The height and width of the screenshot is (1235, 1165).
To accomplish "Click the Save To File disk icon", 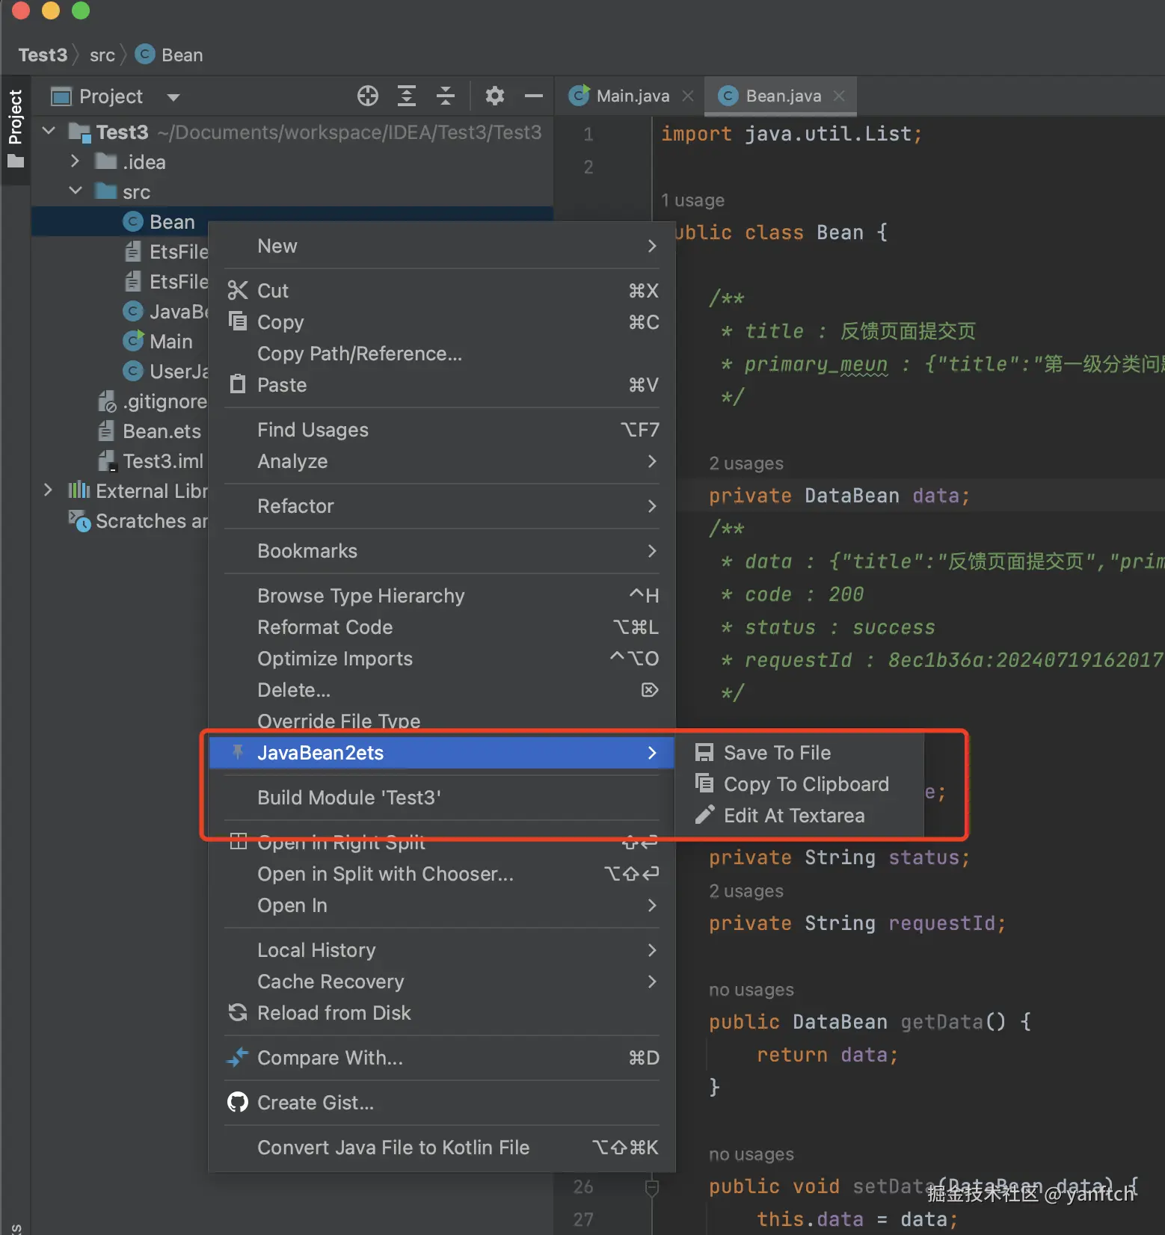I will tap(704, 752).
